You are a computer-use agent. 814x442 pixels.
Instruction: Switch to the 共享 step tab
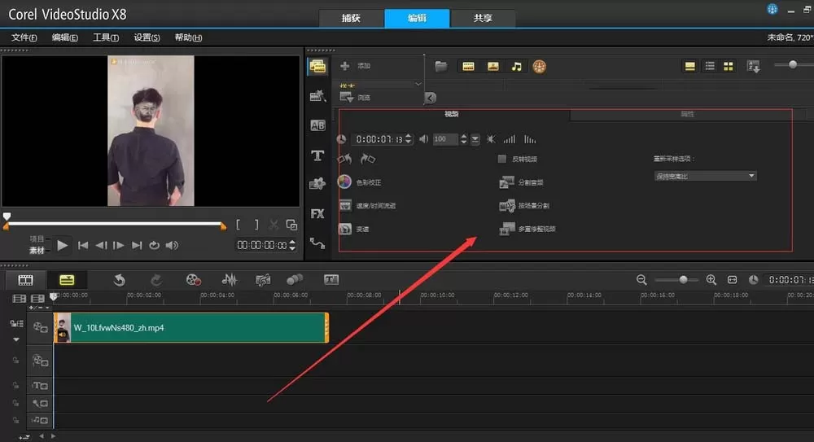click(483, 18)
